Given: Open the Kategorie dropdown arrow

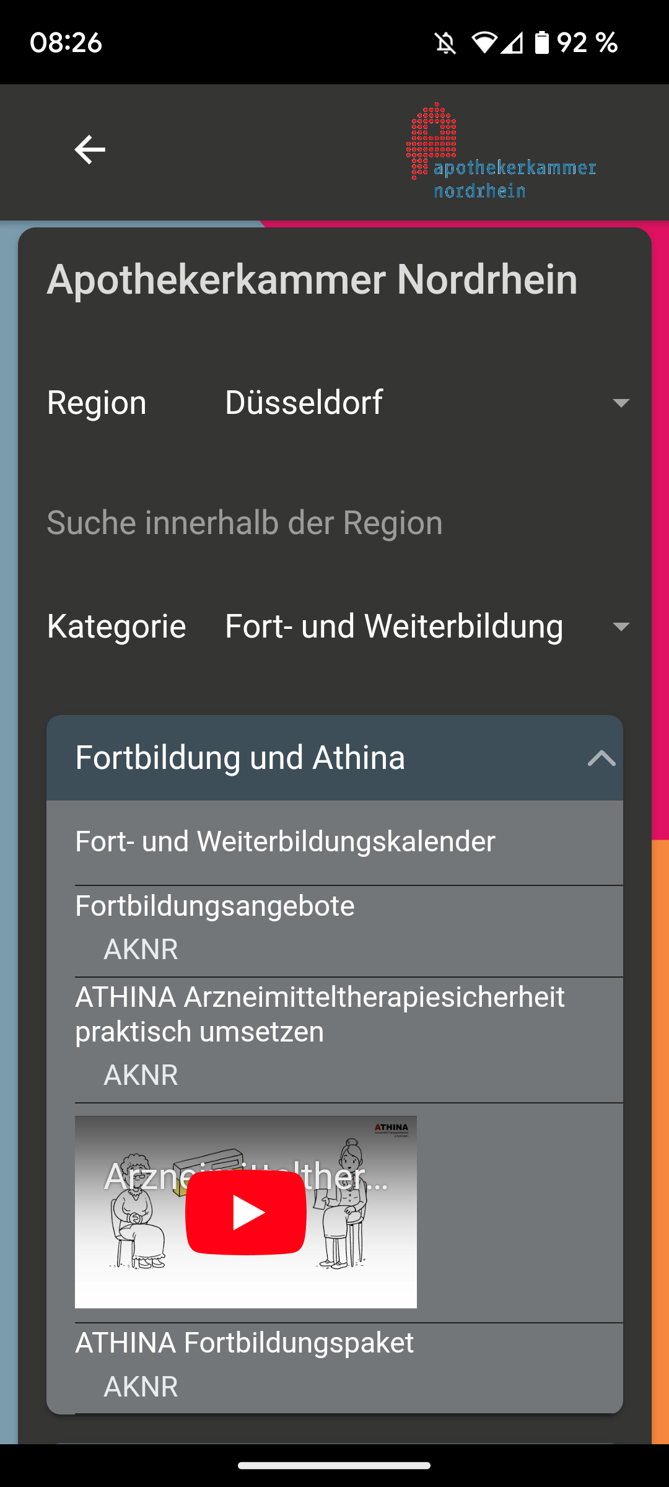Looking at the screenshot, I should 621,626.
